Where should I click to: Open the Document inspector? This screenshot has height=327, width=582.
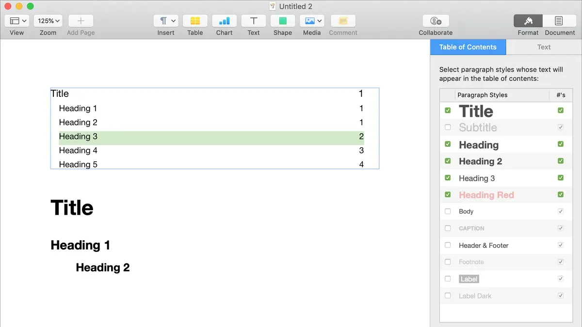pos(559,21)
